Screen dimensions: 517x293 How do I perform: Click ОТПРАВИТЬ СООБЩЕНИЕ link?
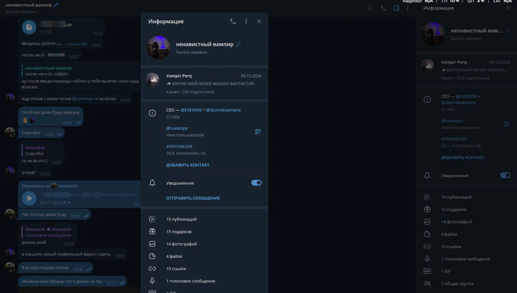(193, 198)
